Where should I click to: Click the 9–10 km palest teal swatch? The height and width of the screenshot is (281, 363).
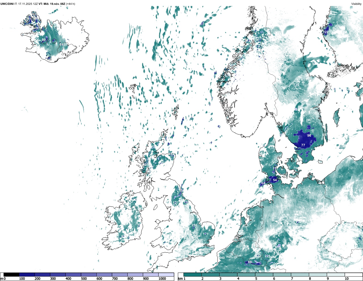coord(336,275)
